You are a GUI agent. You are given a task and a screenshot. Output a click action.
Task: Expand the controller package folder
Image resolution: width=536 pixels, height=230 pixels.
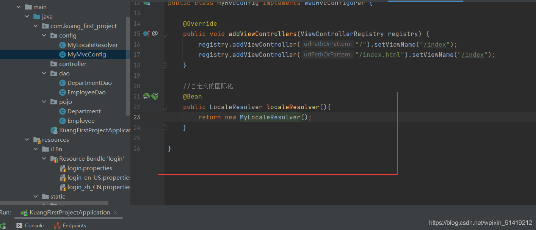point(44,64)
